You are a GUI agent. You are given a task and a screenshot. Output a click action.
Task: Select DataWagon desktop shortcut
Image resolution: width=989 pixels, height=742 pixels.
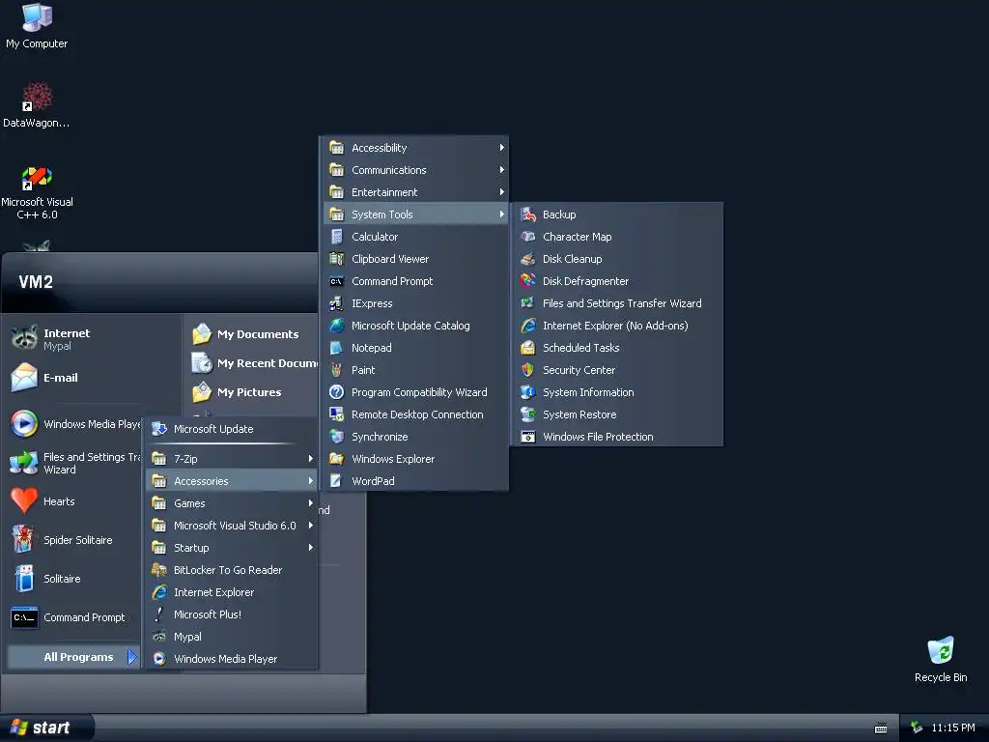(37, 104)
